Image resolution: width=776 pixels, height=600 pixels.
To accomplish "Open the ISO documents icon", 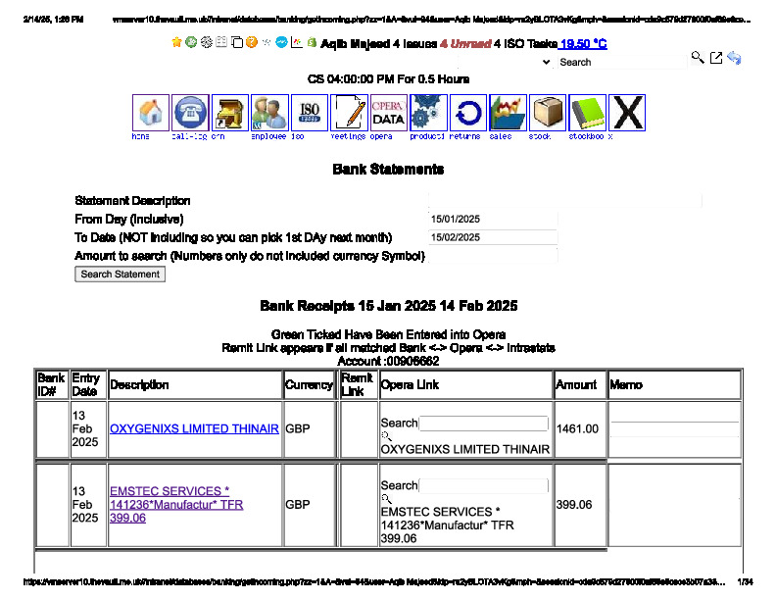I will coord(310,113).
